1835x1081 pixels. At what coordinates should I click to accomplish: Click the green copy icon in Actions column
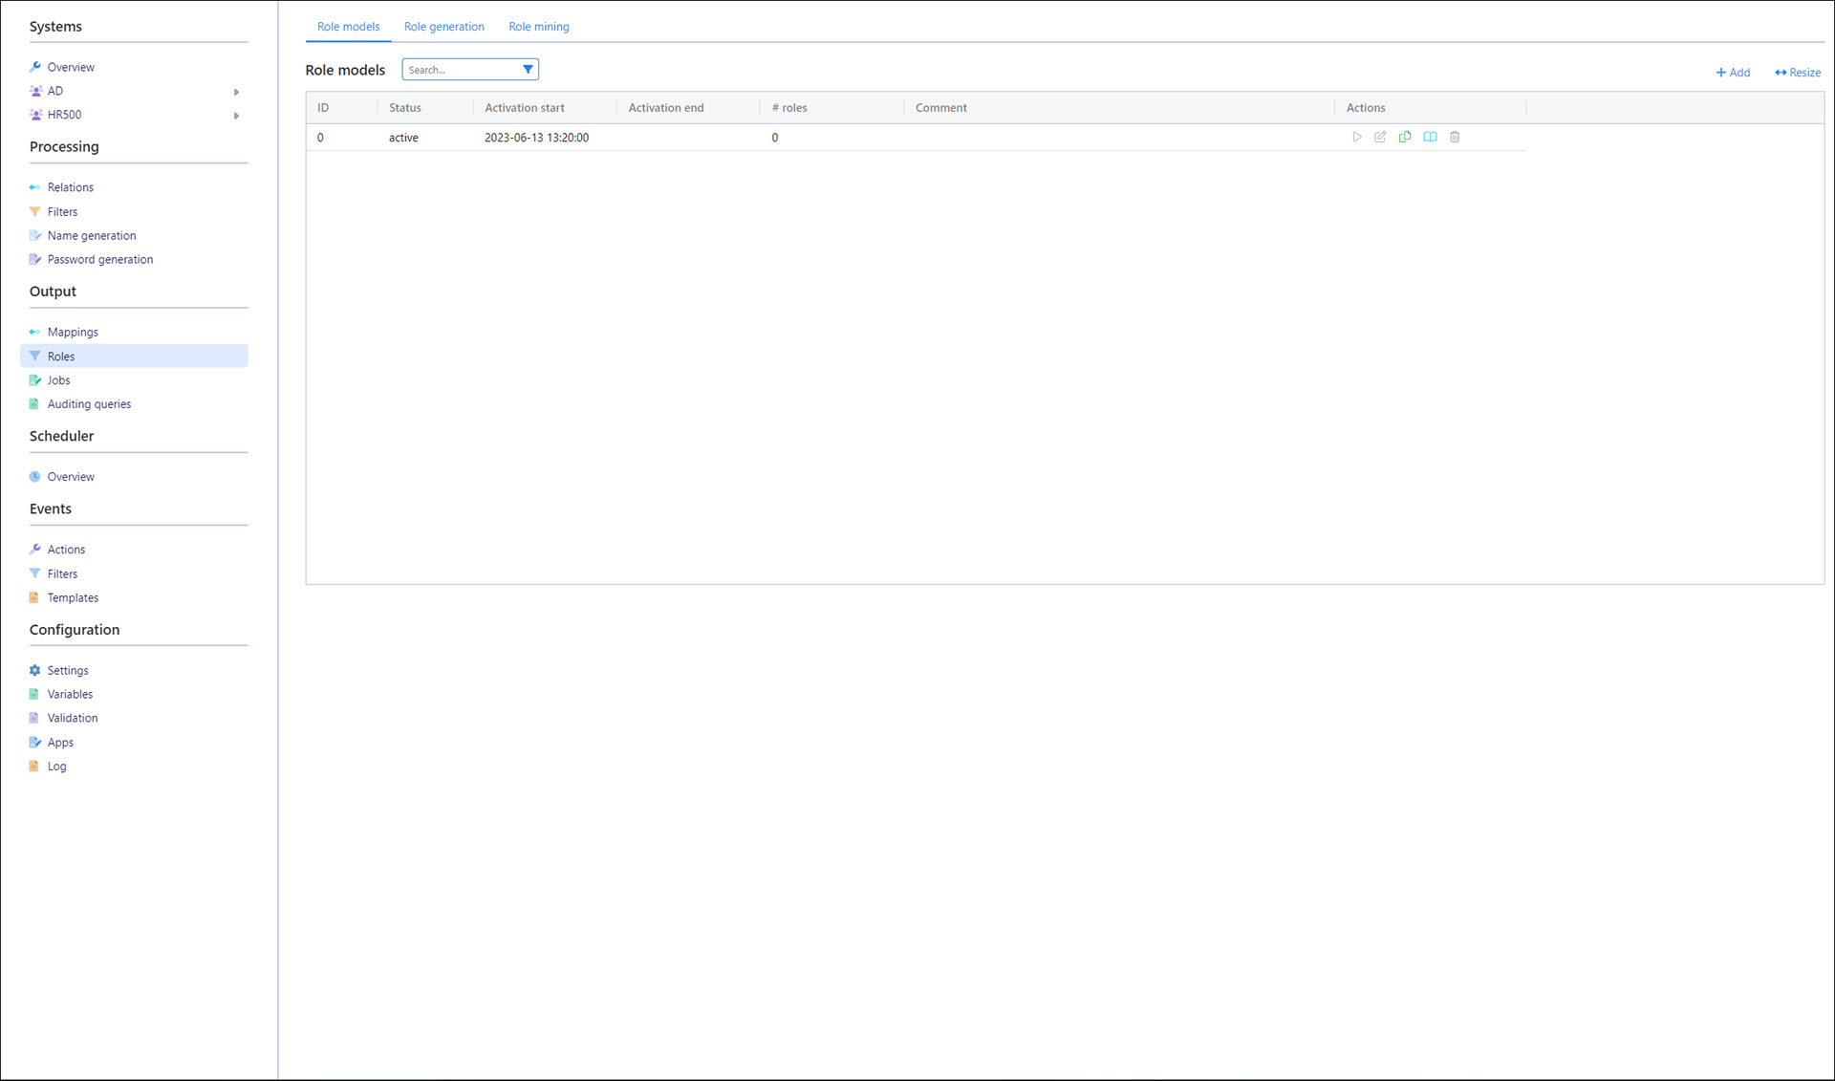(1405, 137)
